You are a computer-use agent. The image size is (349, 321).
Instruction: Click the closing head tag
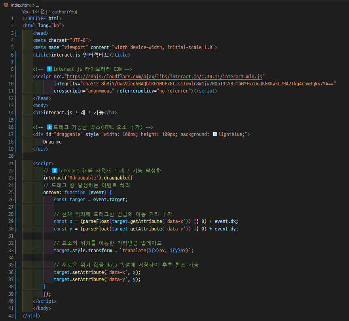[x=42, y=98]
